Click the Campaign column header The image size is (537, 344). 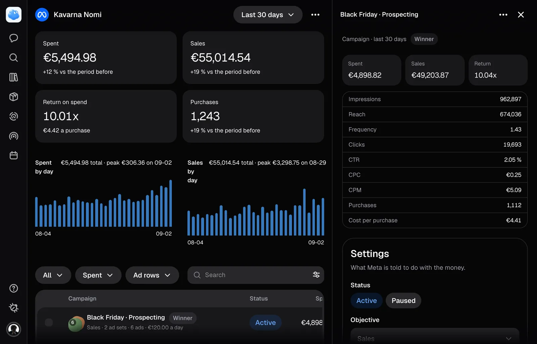tap(82, 298)
